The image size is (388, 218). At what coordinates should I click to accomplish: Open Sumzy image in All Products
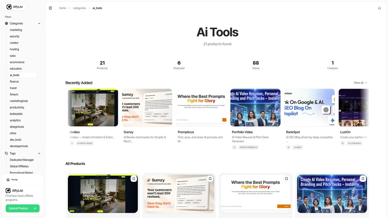tap(179, 194)
